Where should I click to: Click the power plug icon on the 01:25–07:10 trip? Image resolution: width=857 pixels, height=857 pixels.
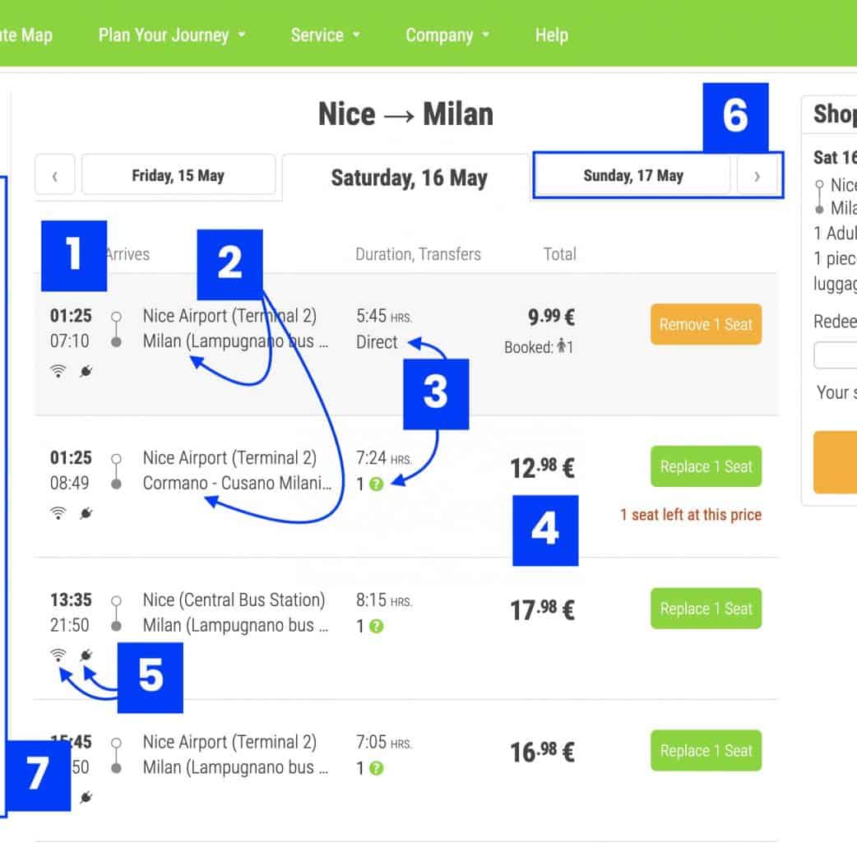(x=86, y=371)
